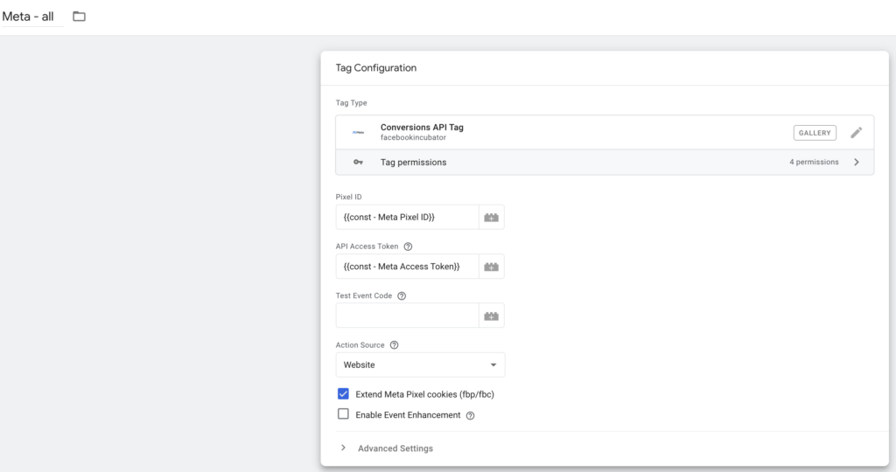Viewport: 896px width, 472px height.
Task: Click the pencil icon to edit tag type
Action: 856,133
